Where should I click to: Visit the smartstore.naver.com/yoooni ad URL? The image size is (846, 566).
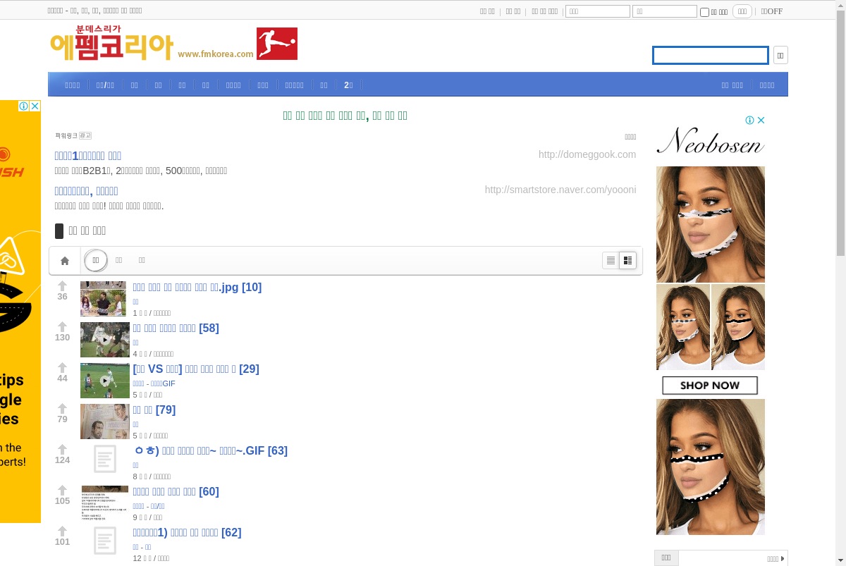click(560, 190)
